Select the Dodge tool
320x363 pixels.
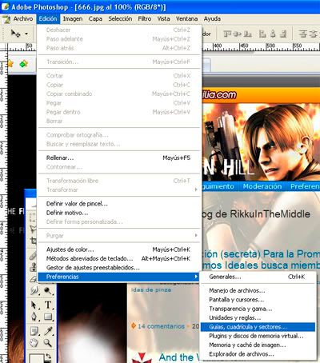pos(48,290)
